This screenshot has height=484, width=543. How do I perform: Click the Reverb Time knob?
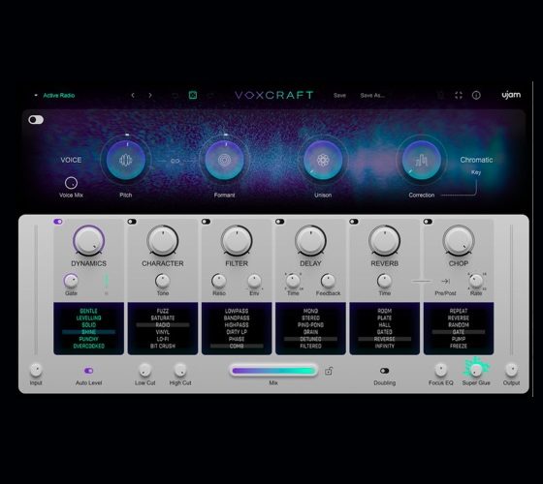coord(384,281)
